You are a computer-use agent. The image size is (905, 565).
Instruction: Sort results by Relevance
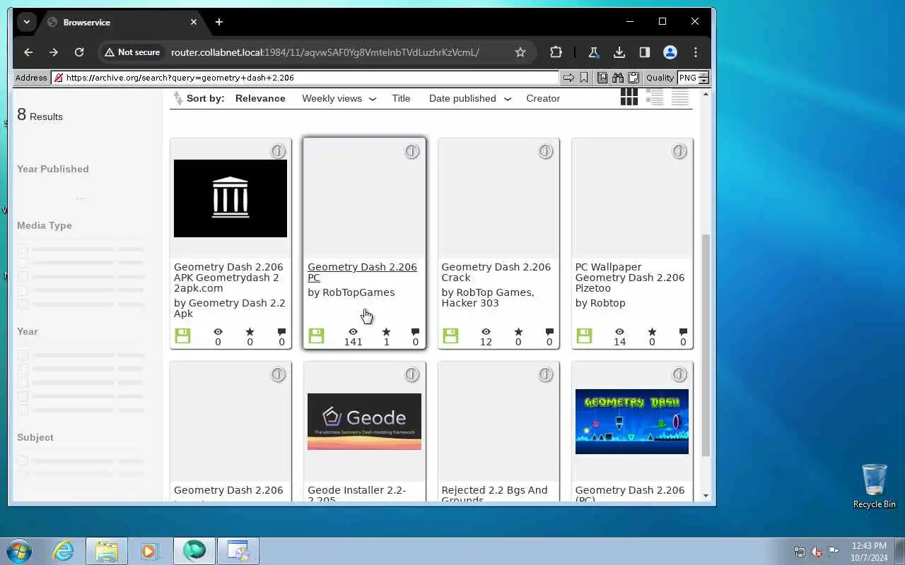click(x=260, y=98)
